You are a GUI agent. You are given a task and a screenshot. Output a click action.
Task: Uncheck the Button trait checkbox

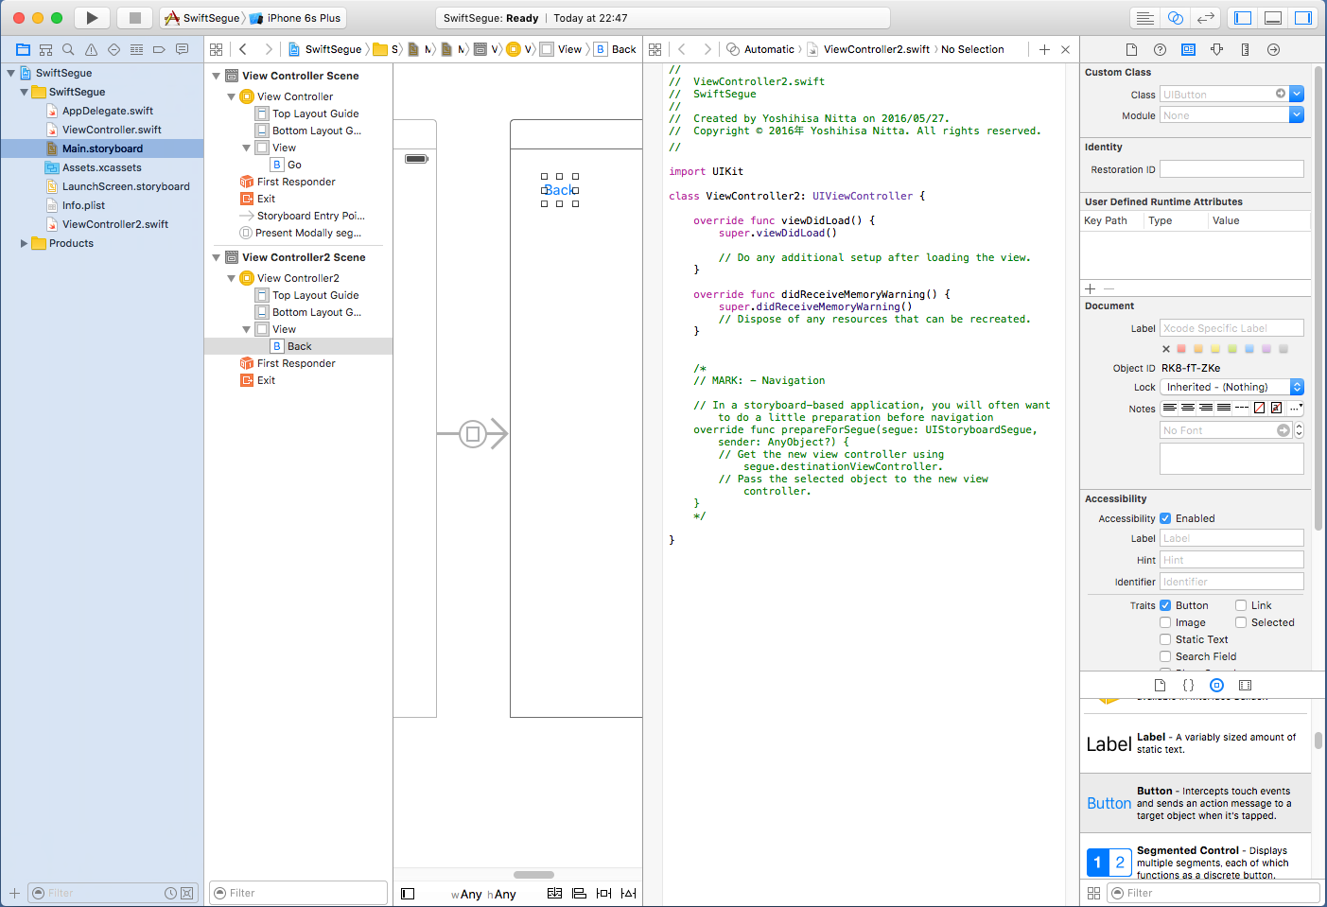point(1165,605)
